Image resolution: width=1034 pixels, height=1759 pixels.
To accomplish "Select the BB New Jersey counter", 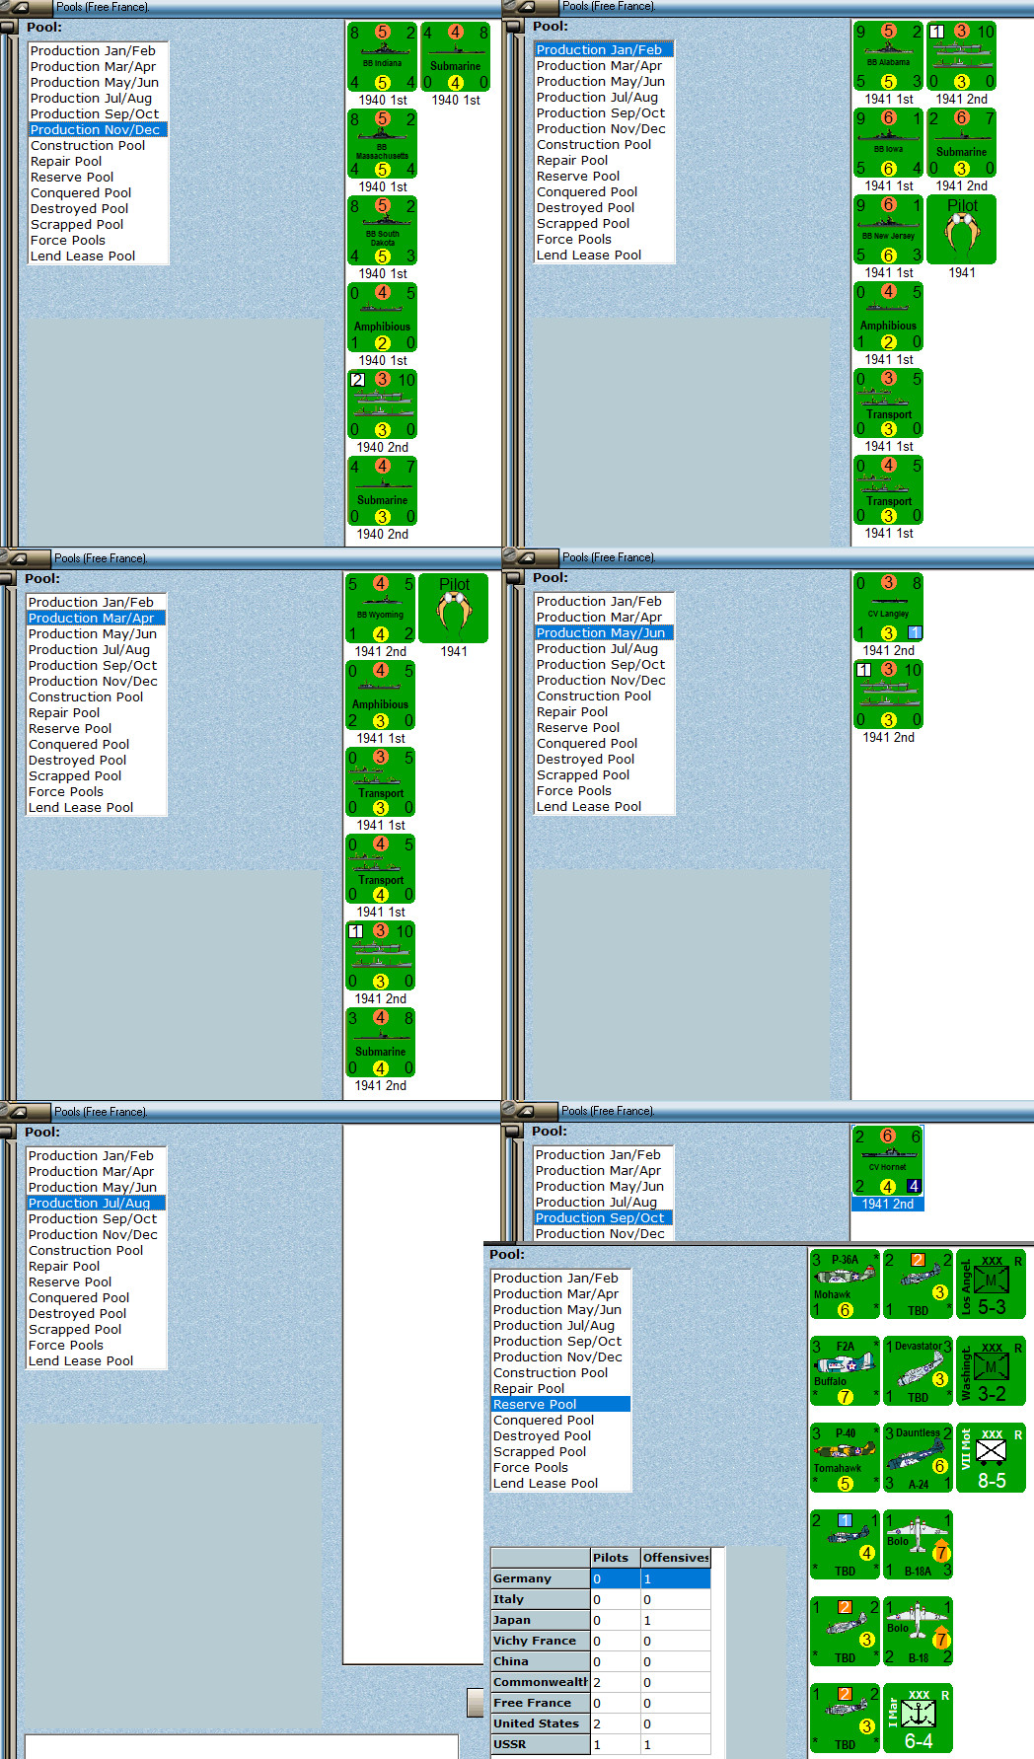I will (889, 229).
